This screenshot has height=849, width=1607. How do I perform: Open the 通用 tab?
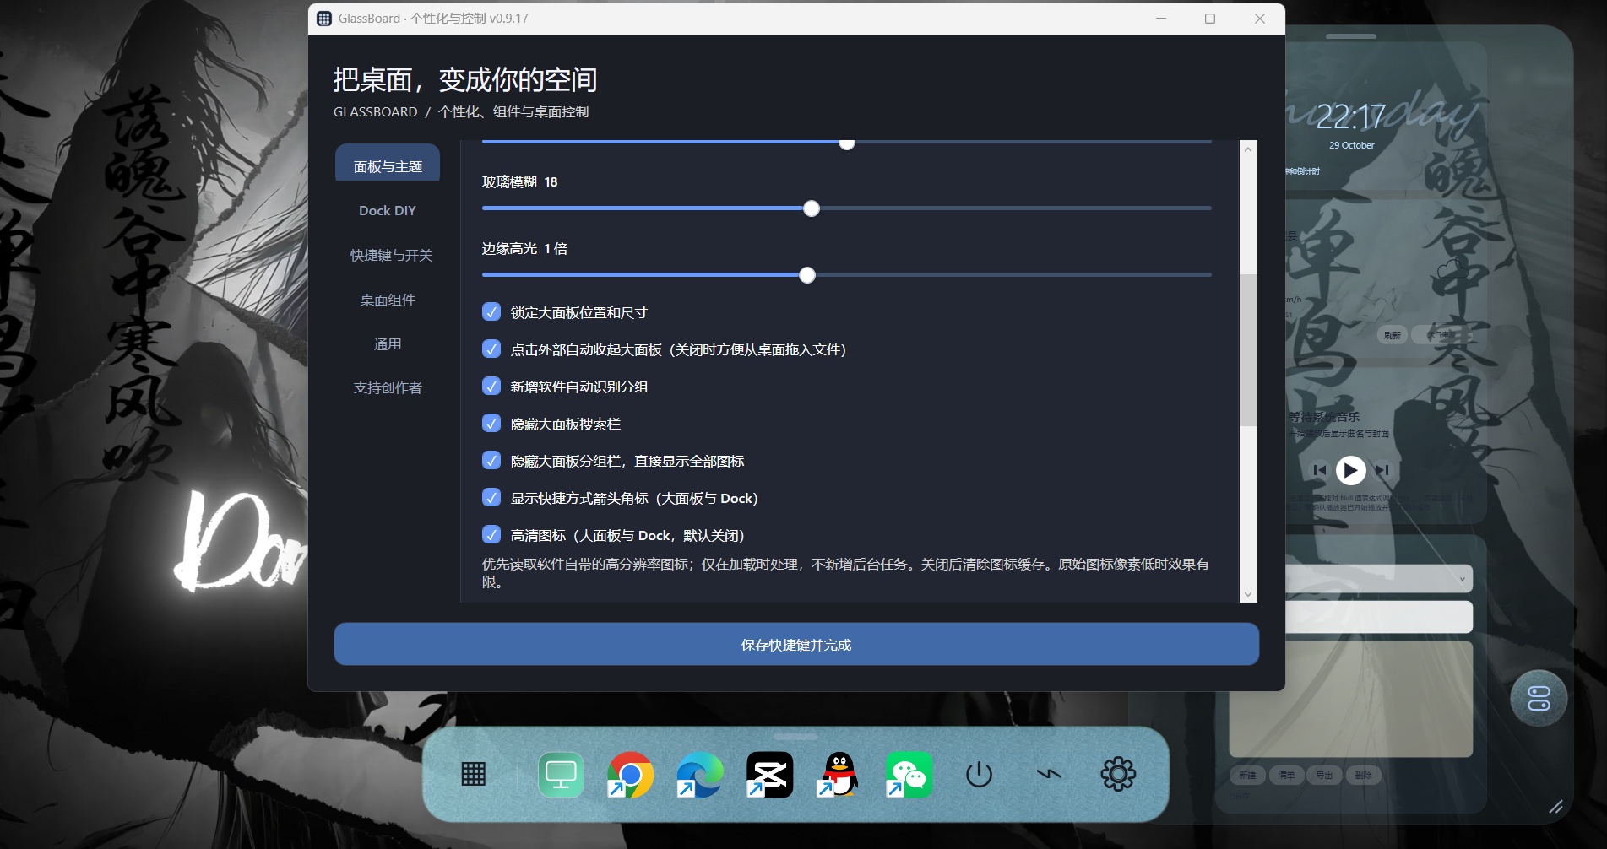click(388, 344)
